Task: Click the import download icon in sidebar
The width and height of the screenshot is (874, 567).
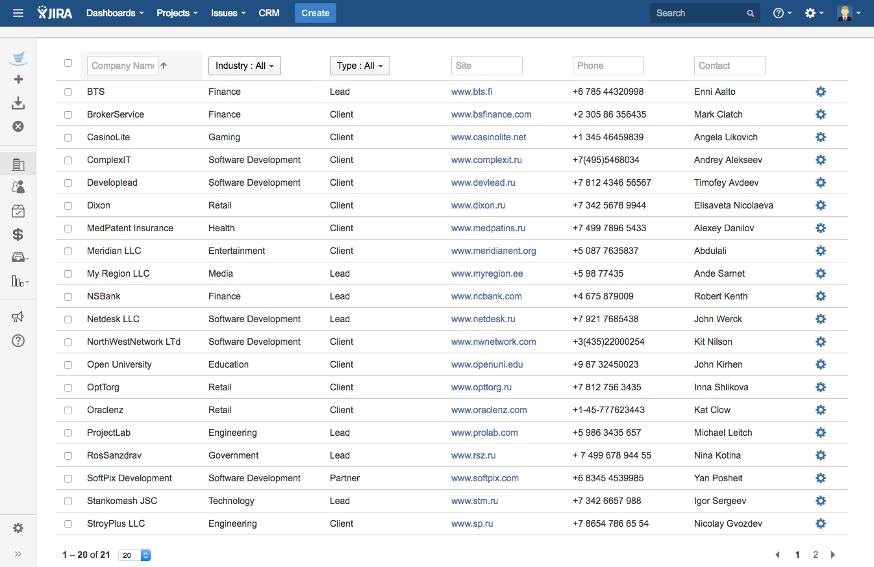Action: tap(18, 103)
